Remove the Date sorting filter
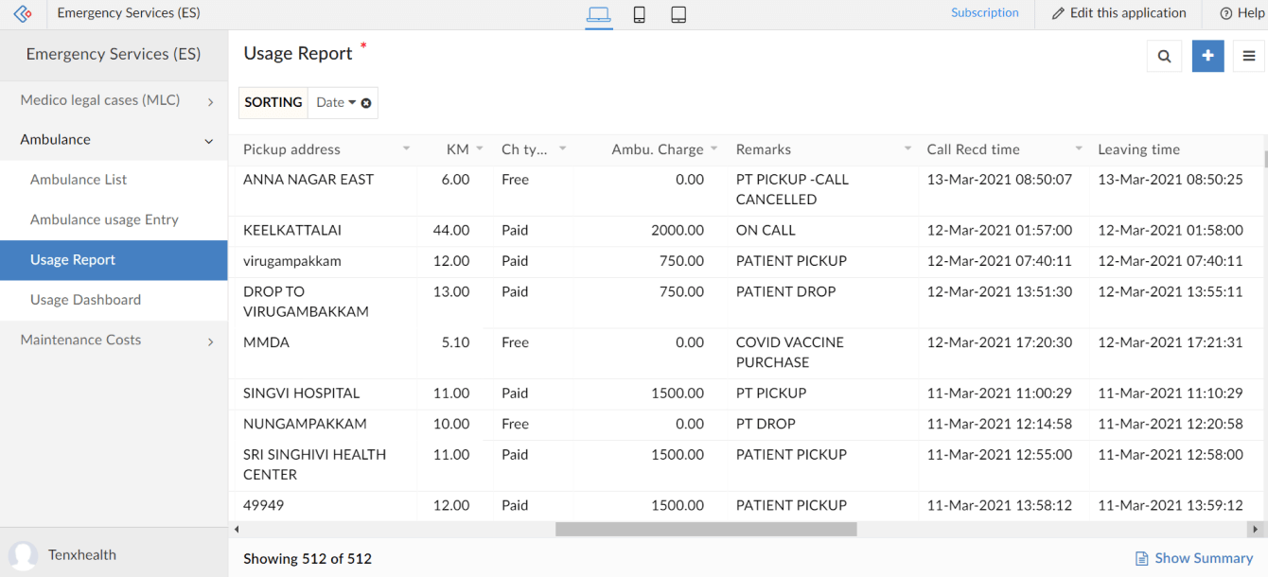Image resolution: width=1268 pixels, height=577 pixels. point(366,103)
